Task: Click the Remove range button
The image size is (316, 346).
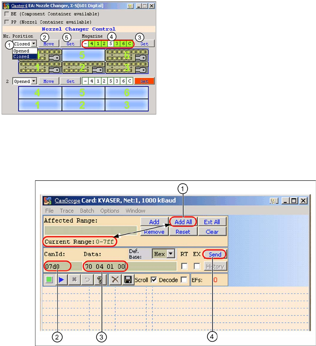Action: click(154, 232)
